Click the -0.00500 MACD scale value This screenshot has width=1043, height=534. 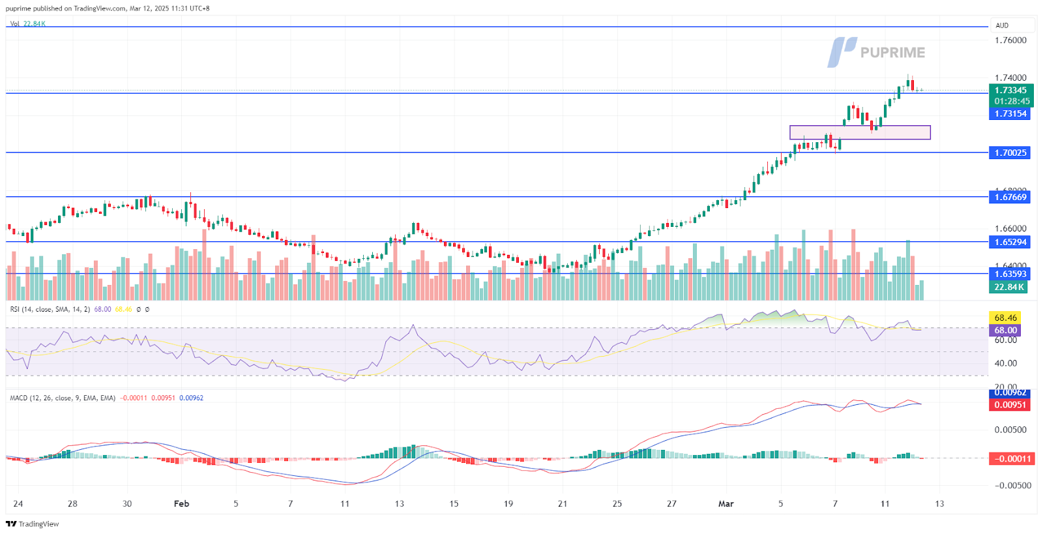(x=1013, y=486)
